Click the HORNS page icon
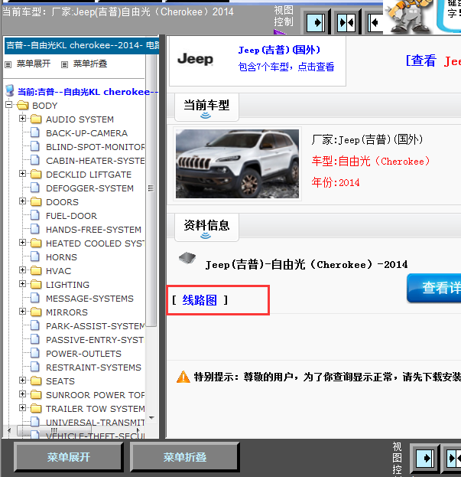461x477 pixels. point(35,256)
